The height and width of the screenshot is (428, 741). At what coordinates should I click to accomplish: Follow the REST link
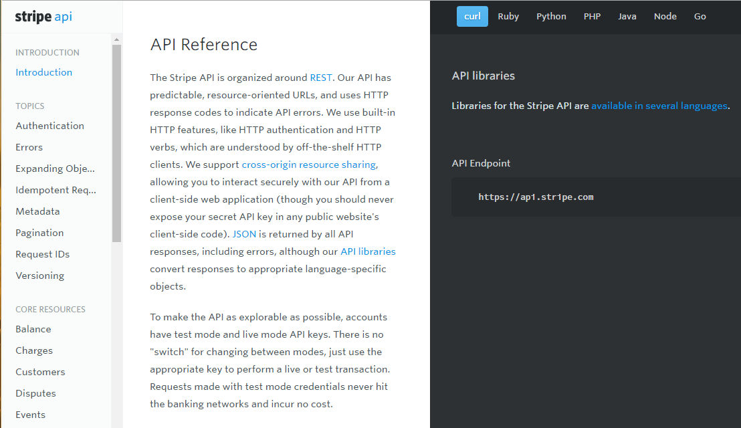(321, 78)
